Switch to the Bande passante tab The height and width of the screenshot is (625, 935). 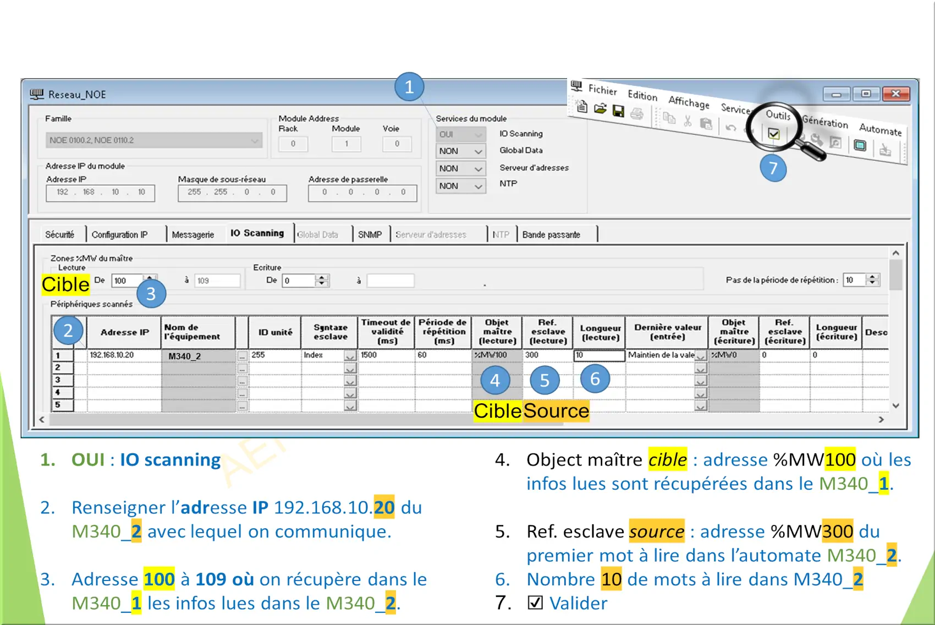click(x=551, y=234)
